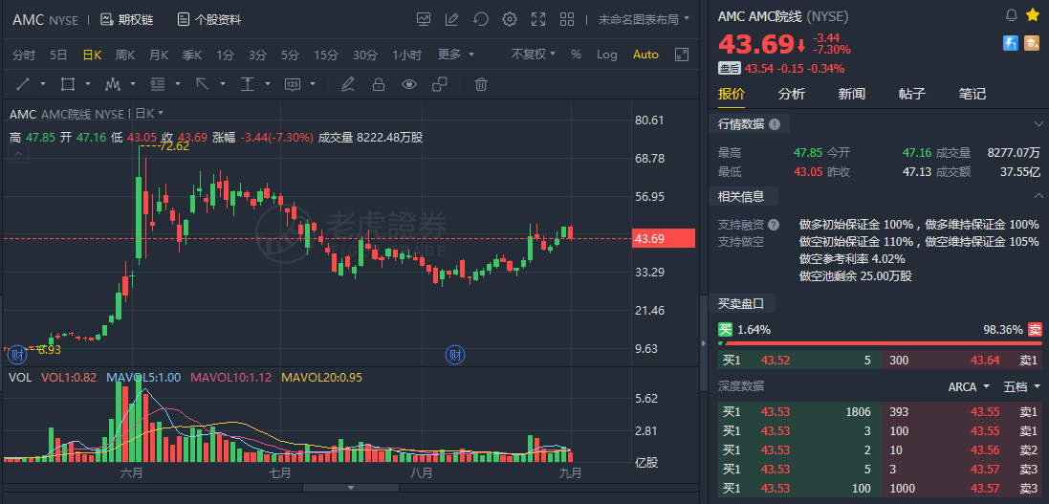
Task: Open chart settings gear icon
Action: click(x=510, y=19)
